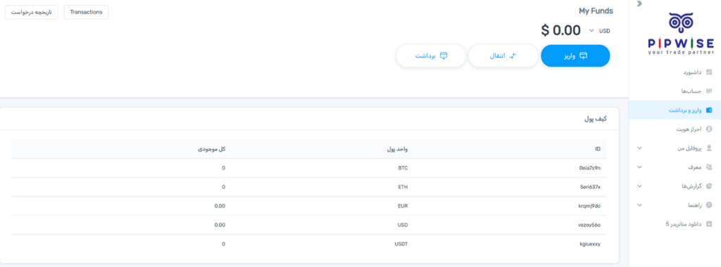
Task: Click the راهنما help icon
Action: click(x=708, y=205)
